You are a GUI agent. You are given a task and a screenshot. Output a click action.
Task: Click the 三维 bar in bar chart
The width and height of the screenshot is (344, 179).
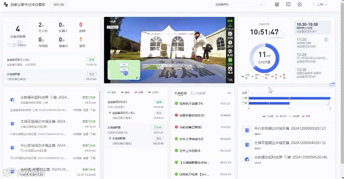coord(269,103)
